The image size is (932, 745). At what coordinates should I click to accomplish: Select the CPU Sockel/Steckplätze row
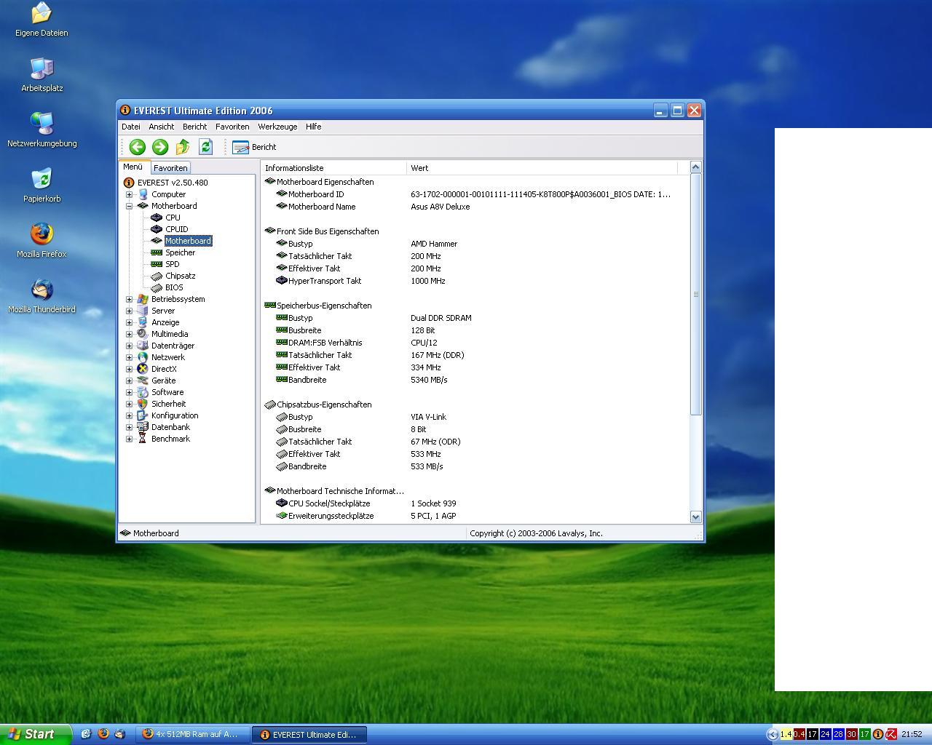point(475,503)
